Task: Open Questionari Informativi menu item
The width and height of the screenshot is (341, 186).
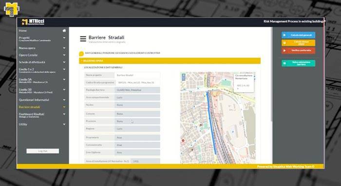Action: tap(34, 100)
